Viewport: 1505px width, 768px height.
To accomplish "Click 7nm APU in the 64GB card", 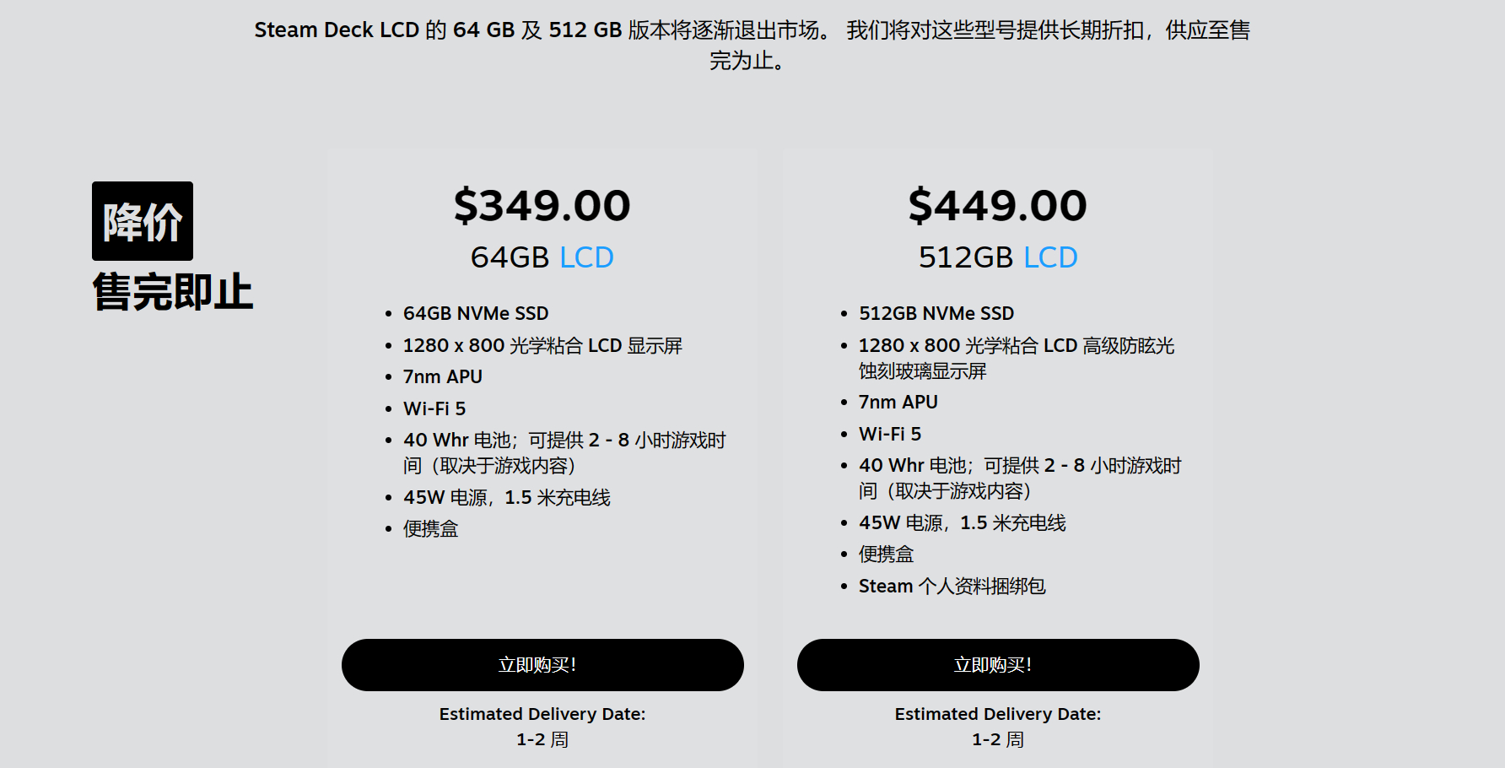I will click(x=443, y=377).
